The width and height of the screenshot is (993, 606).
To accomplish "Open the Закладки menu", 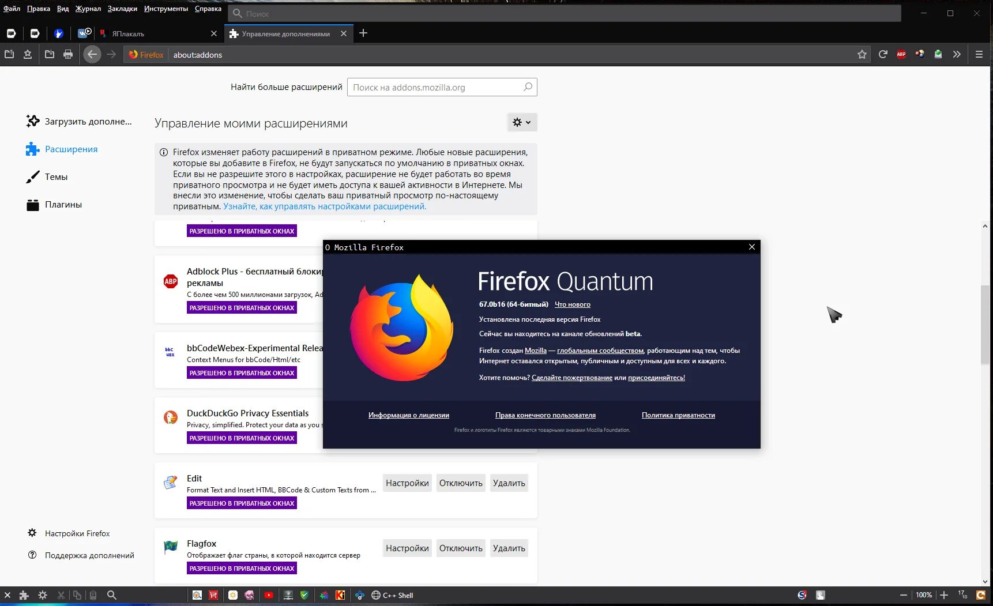I will coord(122,9).
